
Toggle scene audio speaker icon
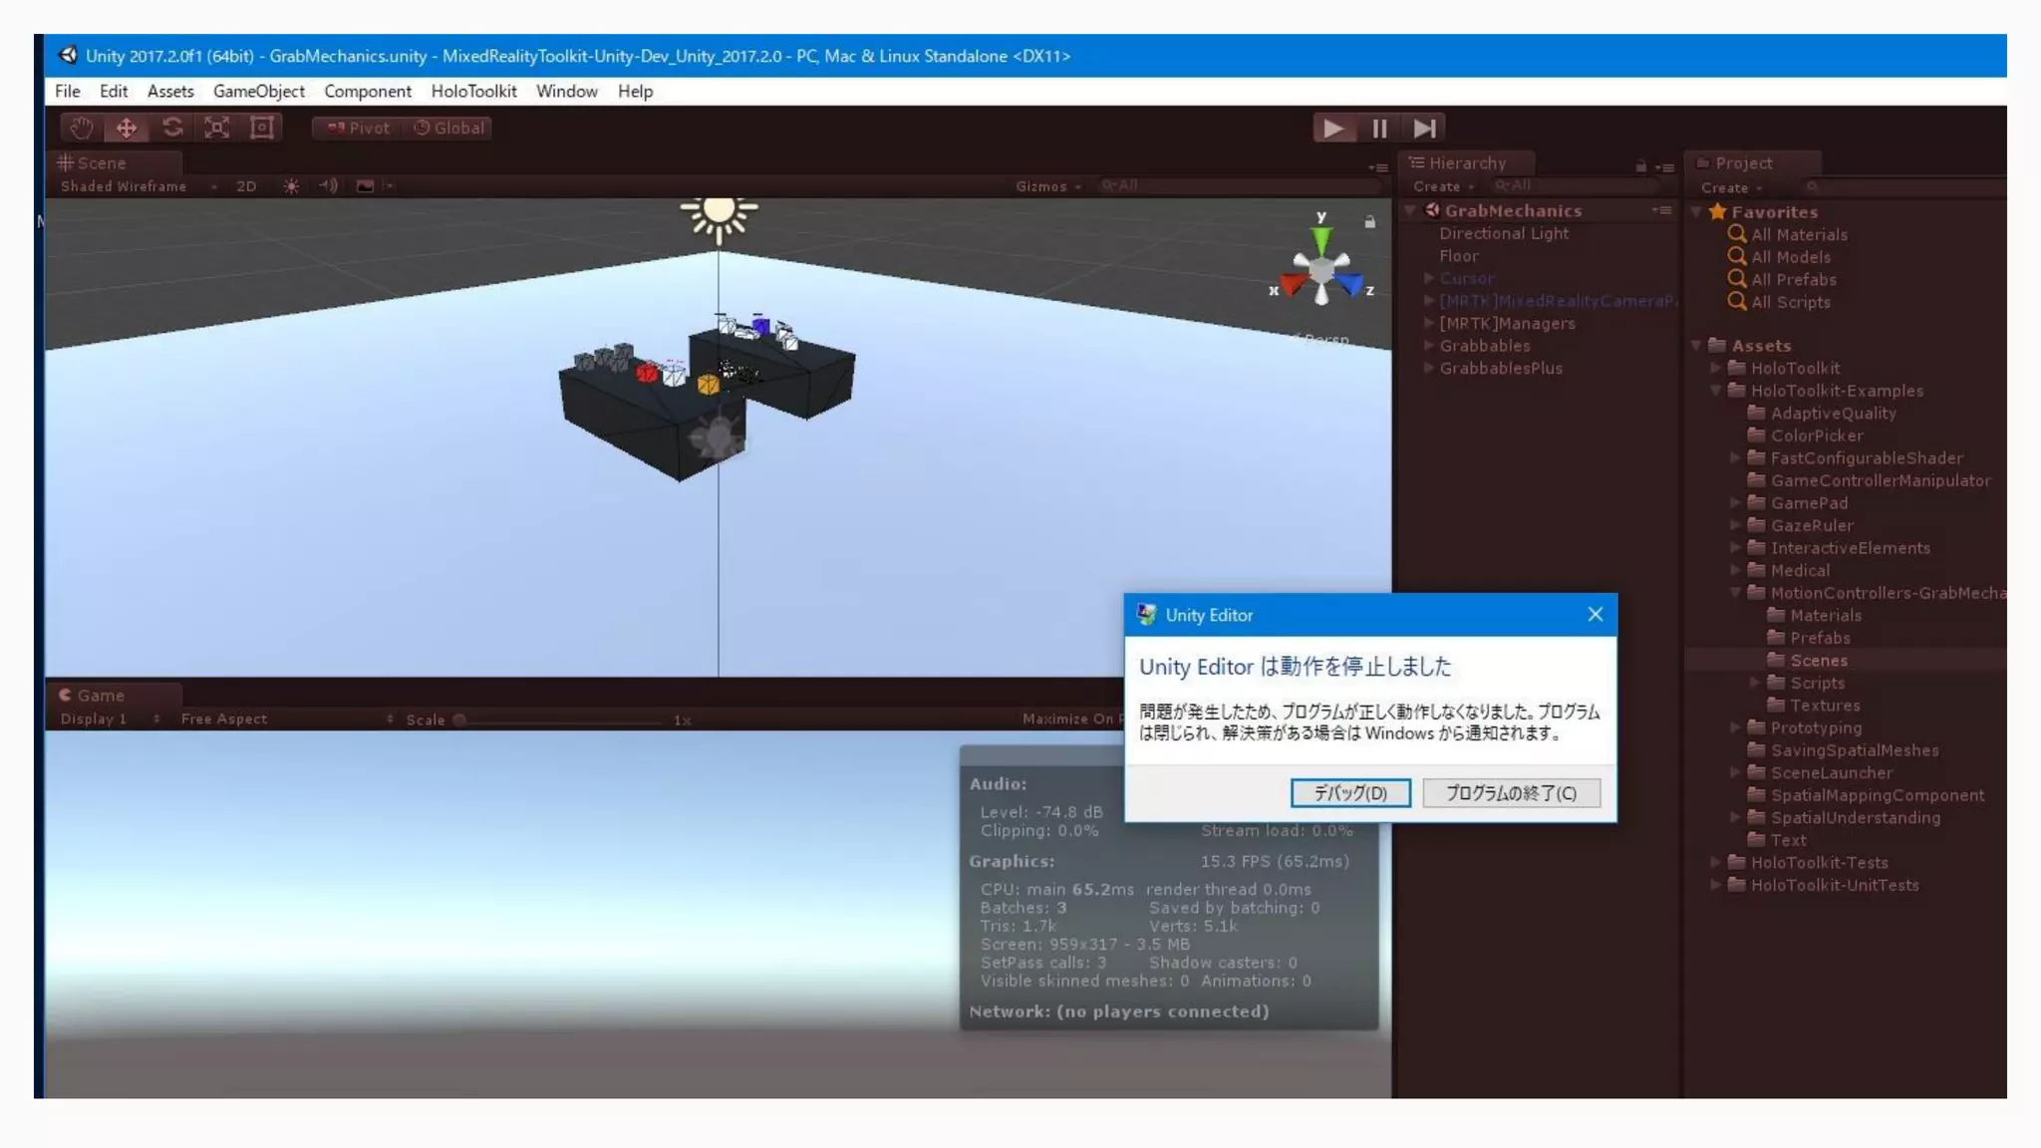[328, 186]
